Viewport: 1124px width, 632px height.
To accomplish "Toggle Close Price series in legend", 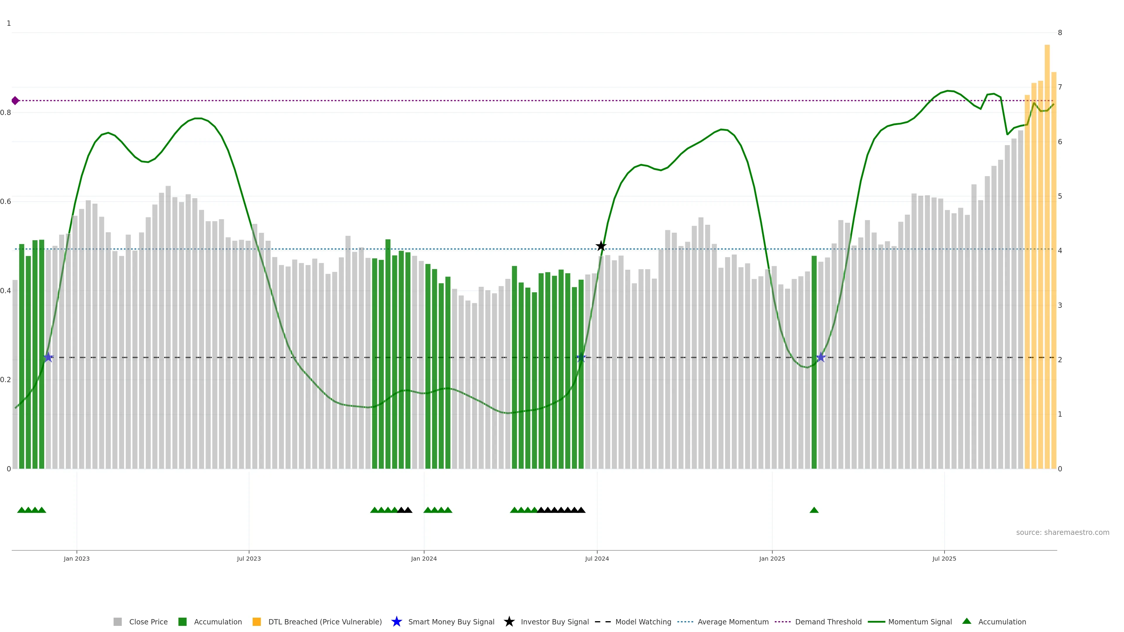I will [148, 621].
